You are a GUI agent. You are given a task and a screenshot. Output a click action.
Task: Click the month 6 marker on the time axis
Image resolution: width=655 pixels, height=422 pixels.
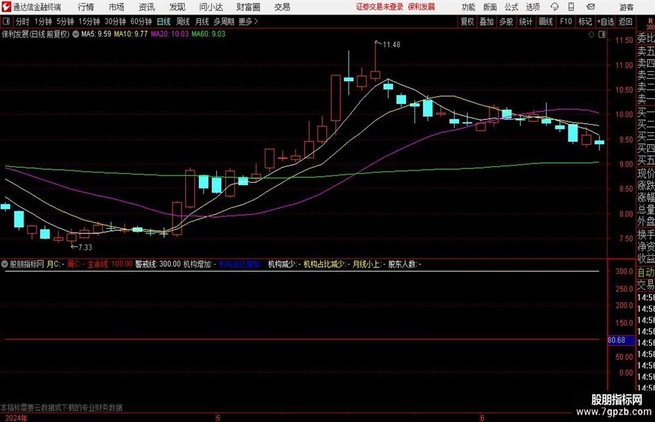[482, 418]
